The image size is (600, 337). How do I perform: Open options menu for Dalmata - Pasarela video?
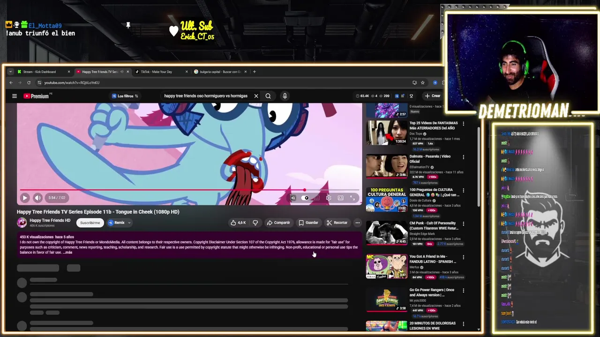tap(464, 157)
